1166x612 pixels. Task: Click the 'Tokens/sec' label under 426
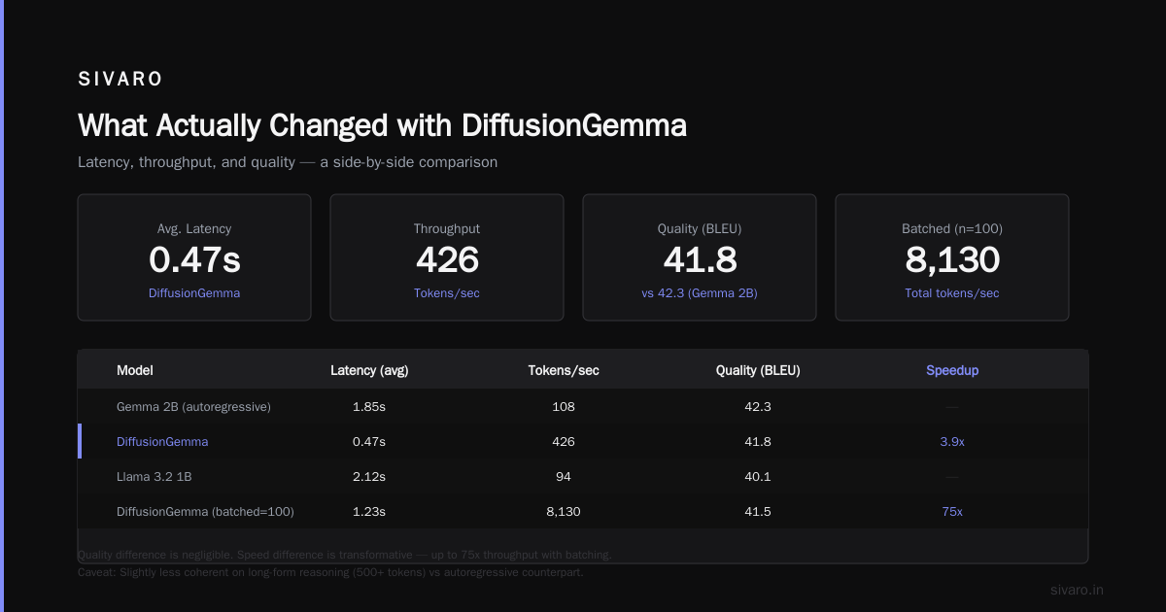pos(447,293)
